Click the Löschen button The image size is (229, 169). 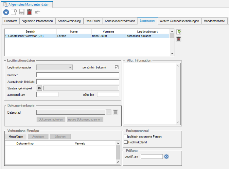pos(60,137)
